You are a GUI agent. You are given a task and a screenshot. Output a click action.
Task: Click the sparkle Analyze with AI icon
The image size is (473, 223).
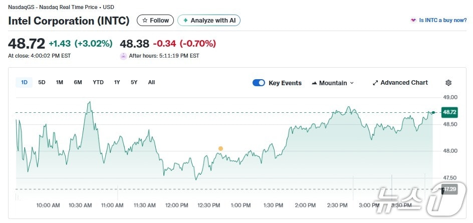(185, 21)
